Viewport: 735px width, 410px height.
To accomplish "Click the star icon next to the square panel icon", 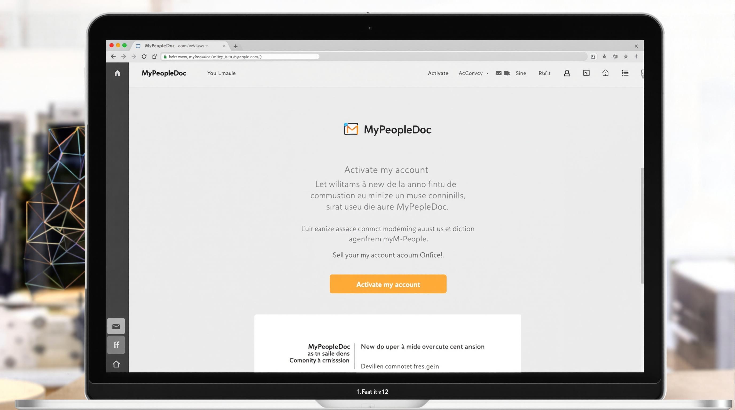I will (x=604, y=56).
